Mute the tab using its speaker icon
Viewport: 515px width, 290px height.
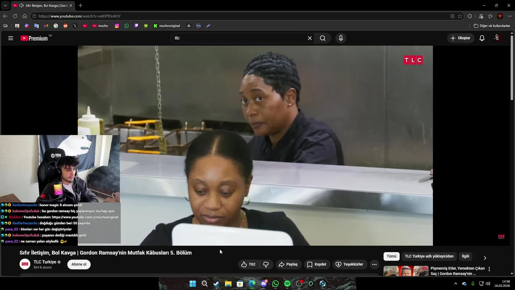(21, 6)
